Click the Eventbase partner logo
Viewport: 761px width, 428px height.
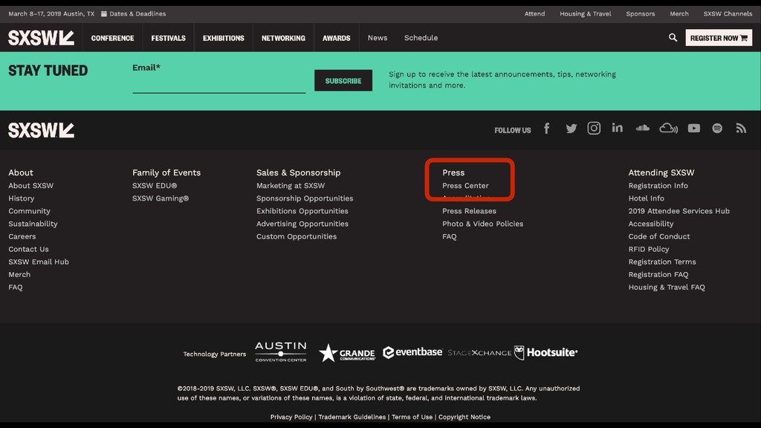(x=412, y=351)
